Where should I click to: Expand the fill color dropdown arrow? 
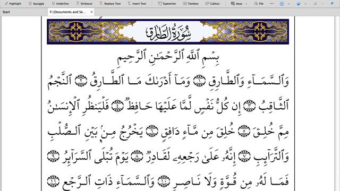point(305,4)
